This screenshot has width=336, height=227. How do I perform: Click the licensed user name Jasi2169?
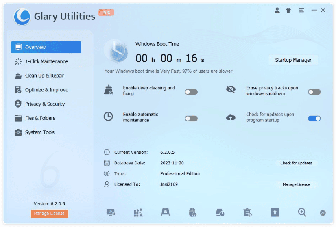coord(169,184)
